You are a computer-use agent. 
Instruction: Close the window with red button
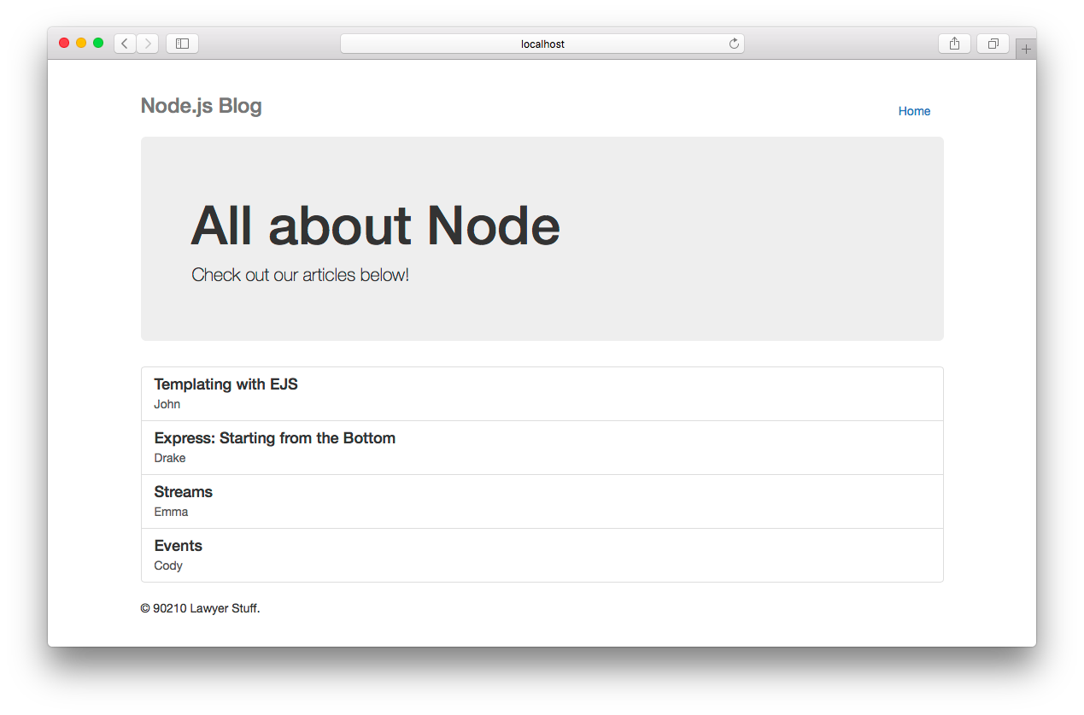click(64, 43)
